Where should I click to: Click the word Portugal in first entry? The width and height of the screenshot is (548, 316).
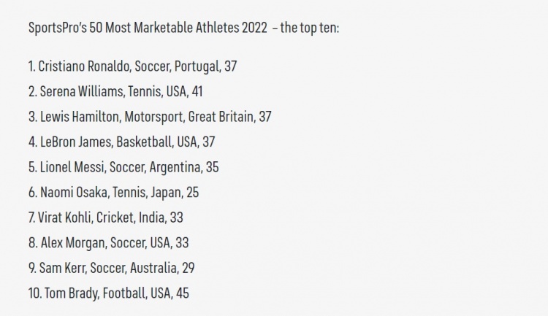[197, 66]
